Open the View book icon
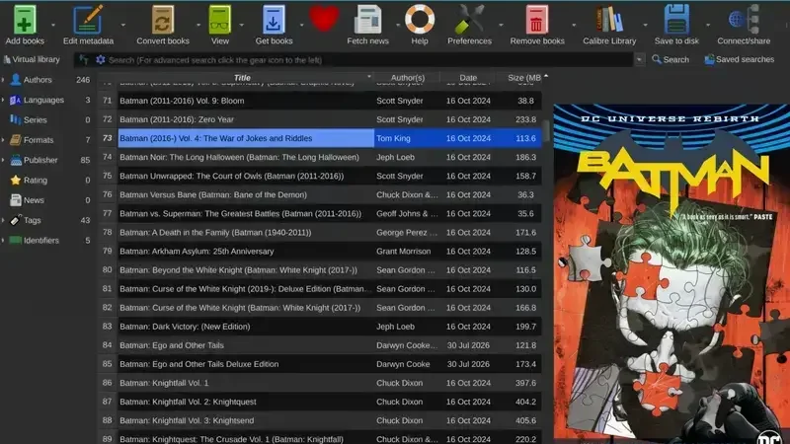This screenshot has width=790, height=444. pos(219,20)
